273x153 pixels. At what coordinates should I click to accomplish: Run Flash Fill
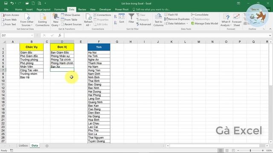coord(171,15)
